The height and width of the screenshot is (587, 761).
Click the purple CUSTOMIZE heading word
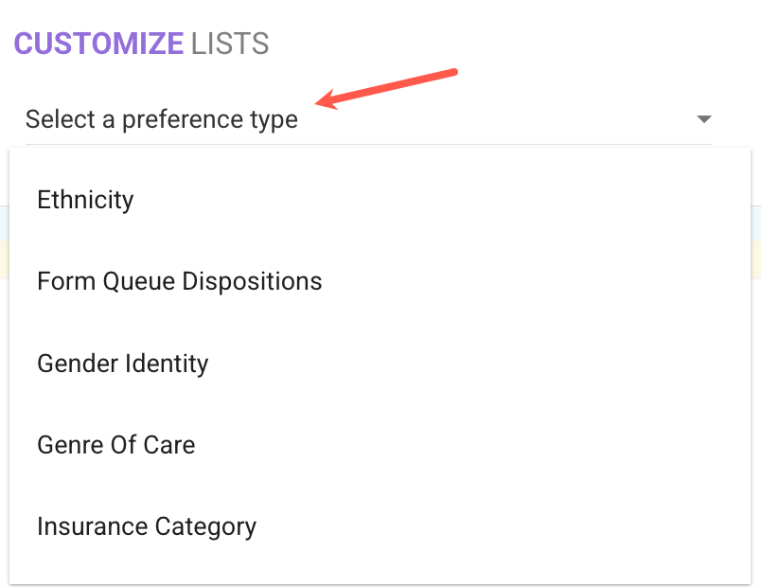(98, 44)
